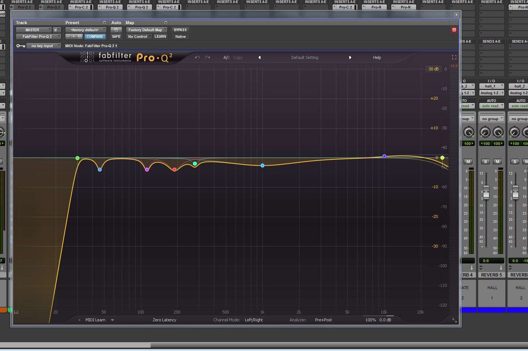528x351 pixels.
Task: Open the FabFilter Pro-Q 2 plugin selector
Action: (38, 36)
